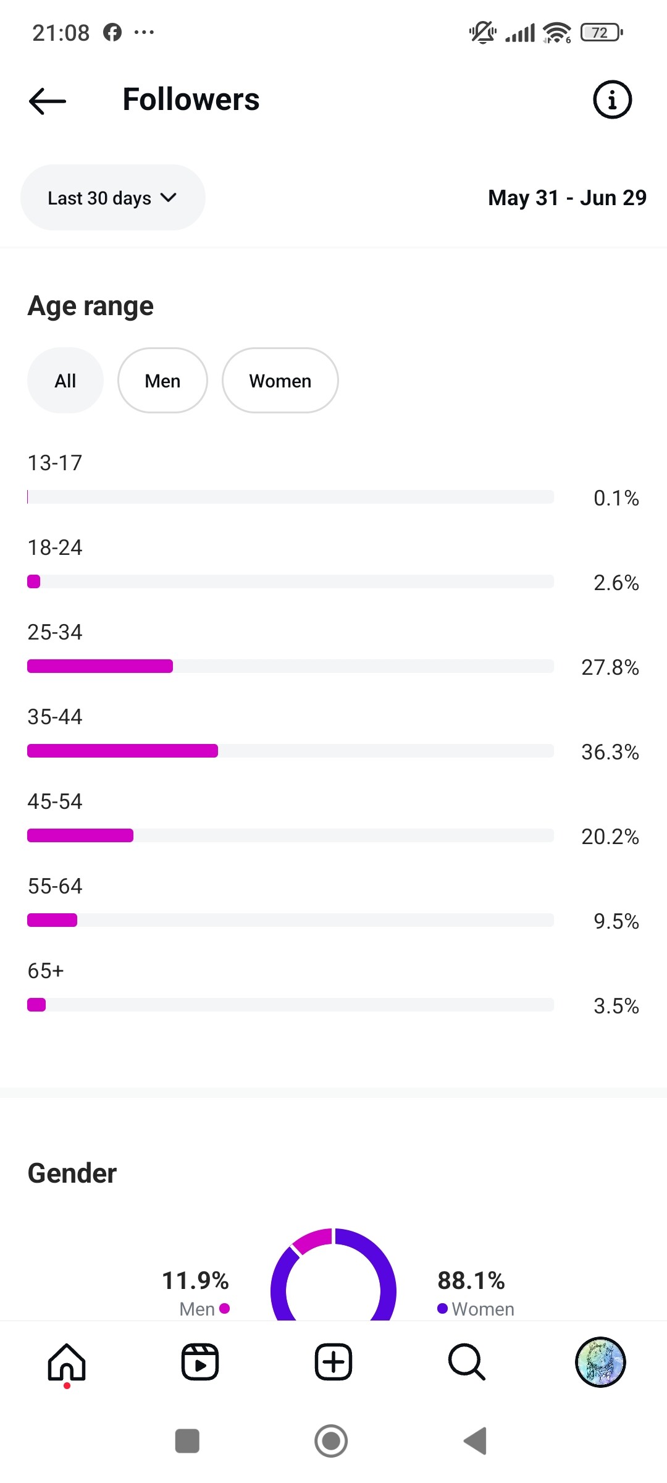Tap the 88.1% Women label
This screenshot has height=1483, width=667.
click(x=474, y=1291)
